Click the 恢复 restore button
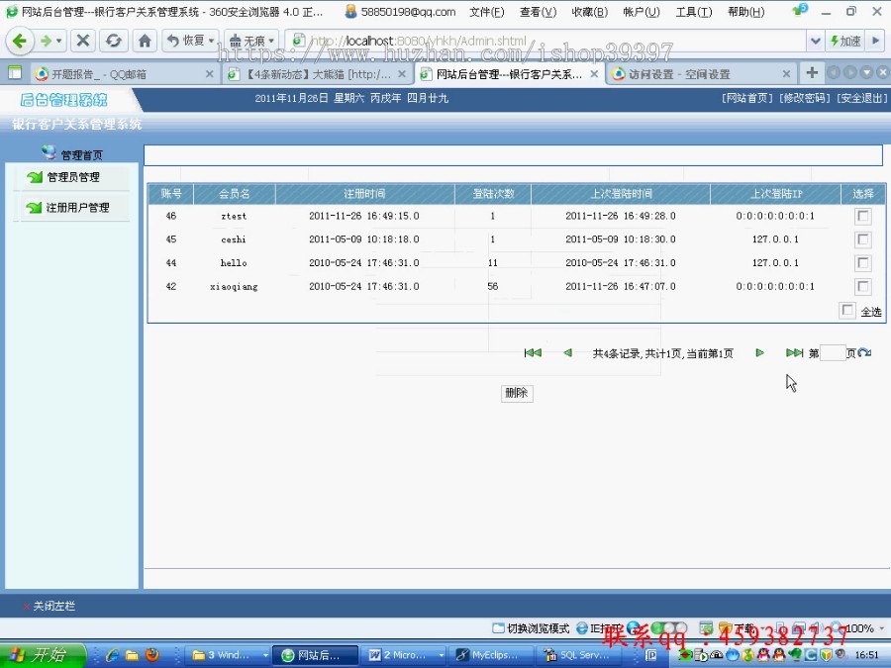891x668 pixels. [185, 41]
